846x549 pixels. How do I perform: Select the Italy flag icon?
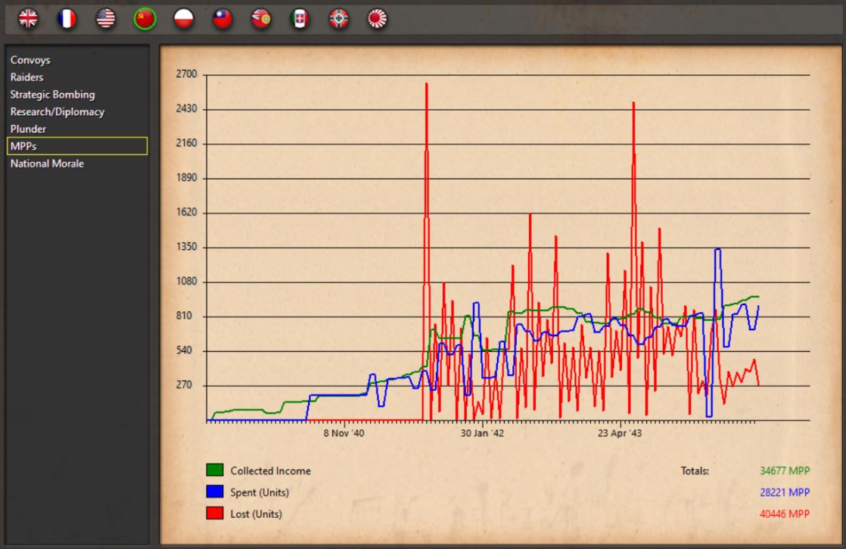(300, 18)
